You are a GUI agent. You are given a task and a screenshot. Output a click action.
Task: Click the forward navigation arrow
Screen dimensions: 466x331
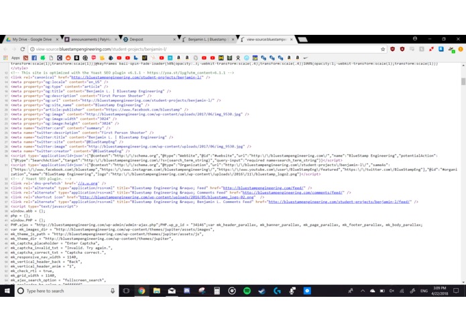pyautogui.click(x=14, y=50)
